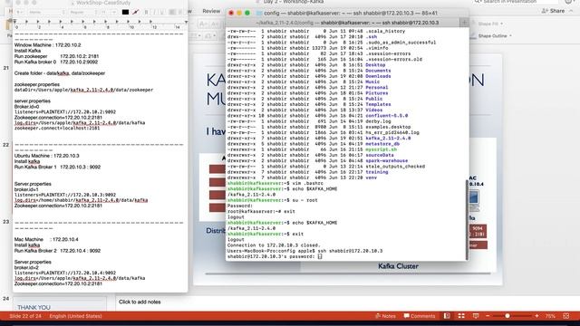Viewport: 580px width, 326px height.
Task: Click the tab stop at ruler mark 2
Action: point(38,22)
